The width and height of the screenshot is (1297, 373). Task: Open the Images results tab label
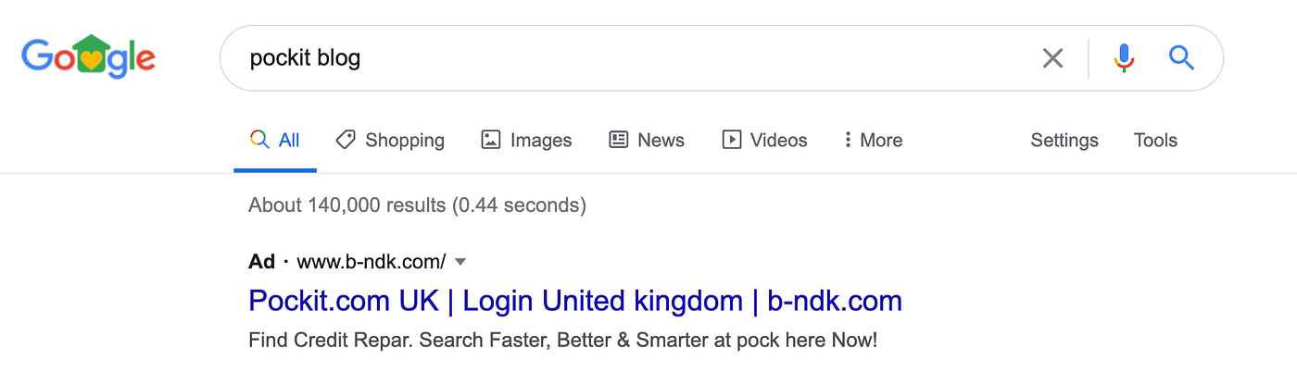(x=541, y=141)
